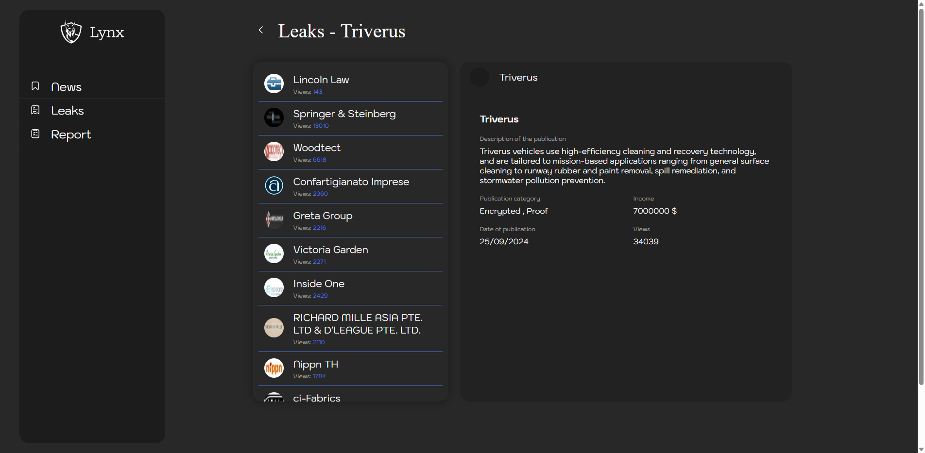The width and height of the screenshot is (925, 453).
Task: Click the Victoria Garden logo avatar
Action: pyautogui.click(x=274, y=253)
